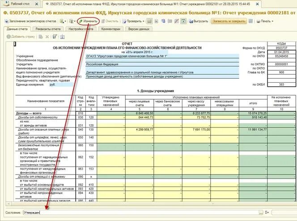Viewport: 297px width, 221px height.
Task: Click the last blue icon in row toolbar
Action: point(62,37)
